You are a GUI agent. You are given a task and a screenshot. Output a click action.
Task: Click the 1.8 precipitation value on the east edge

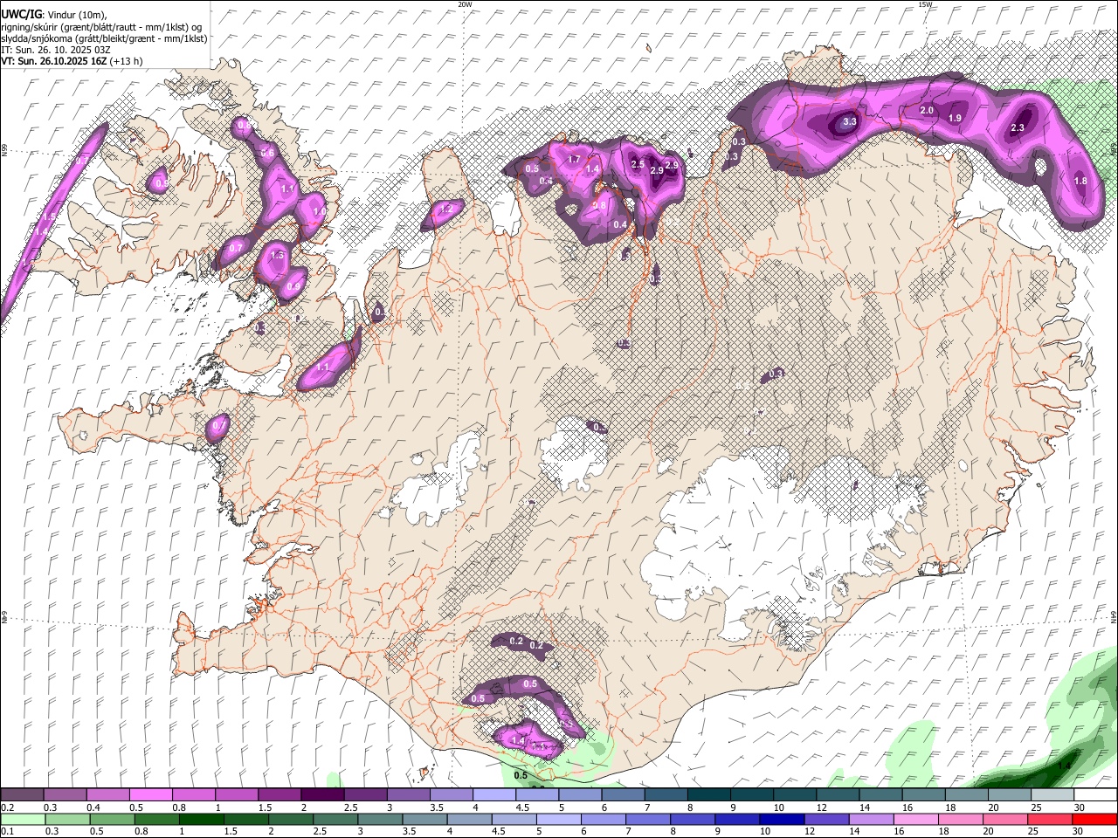click(1080, 182)
